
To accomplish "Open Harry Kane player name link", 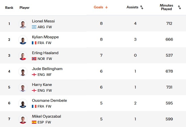I will (42, 85).
